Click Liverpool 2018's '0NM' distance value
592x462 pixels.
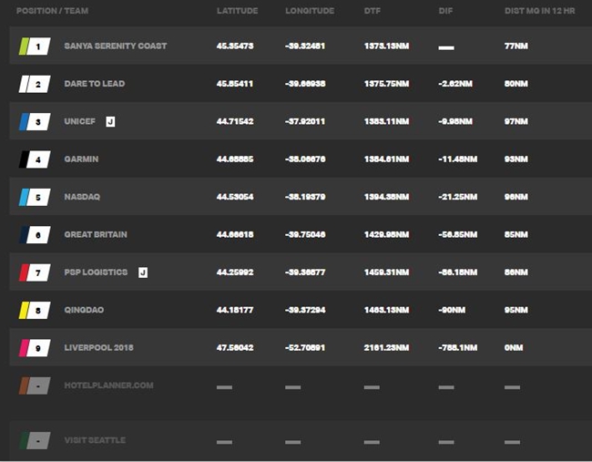[514, 348]
